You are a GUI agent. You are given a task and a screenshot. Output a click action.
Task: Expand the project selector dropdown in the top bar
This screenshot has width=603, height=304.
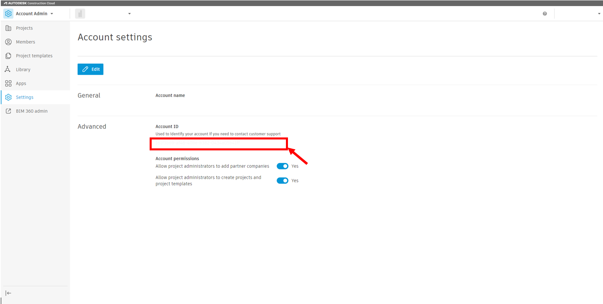(x=129, y=13)
